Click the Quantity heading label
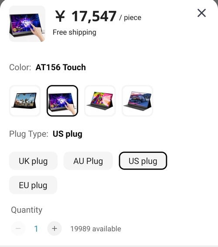 pyautogui.click(x=27, y=210)
